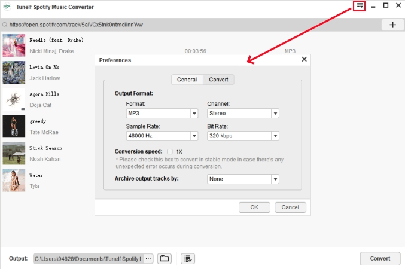Click the three-dot output path browse button
This screenshot has height=269, width=405.
(148, 258)
